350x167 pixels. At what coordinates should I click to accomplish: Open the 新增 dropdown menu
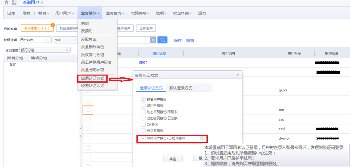[x=44, y=13]
